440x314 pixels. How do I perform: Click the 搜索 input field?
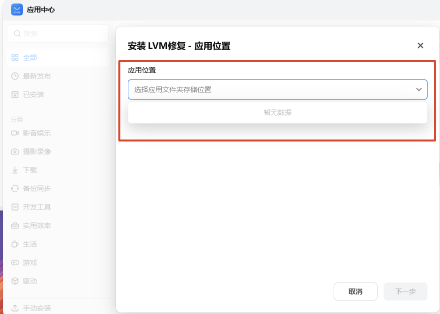[62, 33]
